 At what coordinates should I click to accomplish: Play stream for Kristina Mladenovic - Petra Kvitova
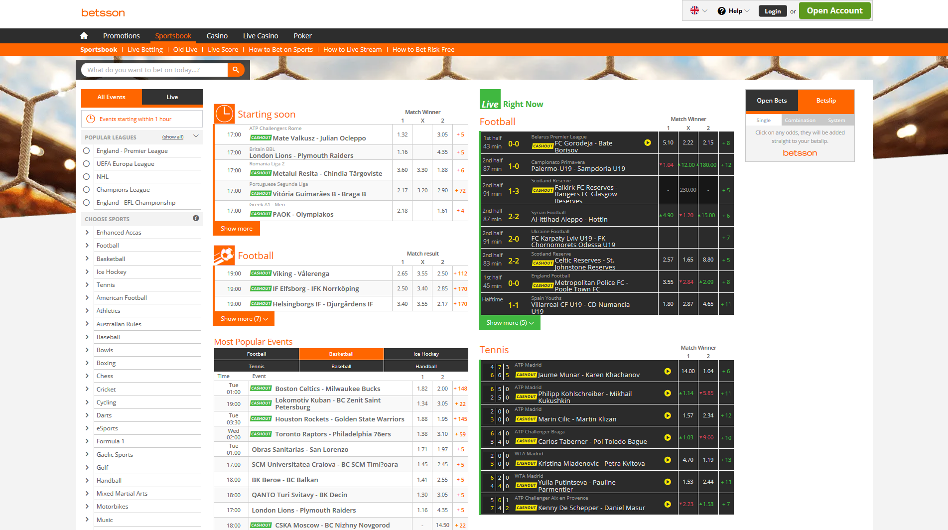(668, 460)
